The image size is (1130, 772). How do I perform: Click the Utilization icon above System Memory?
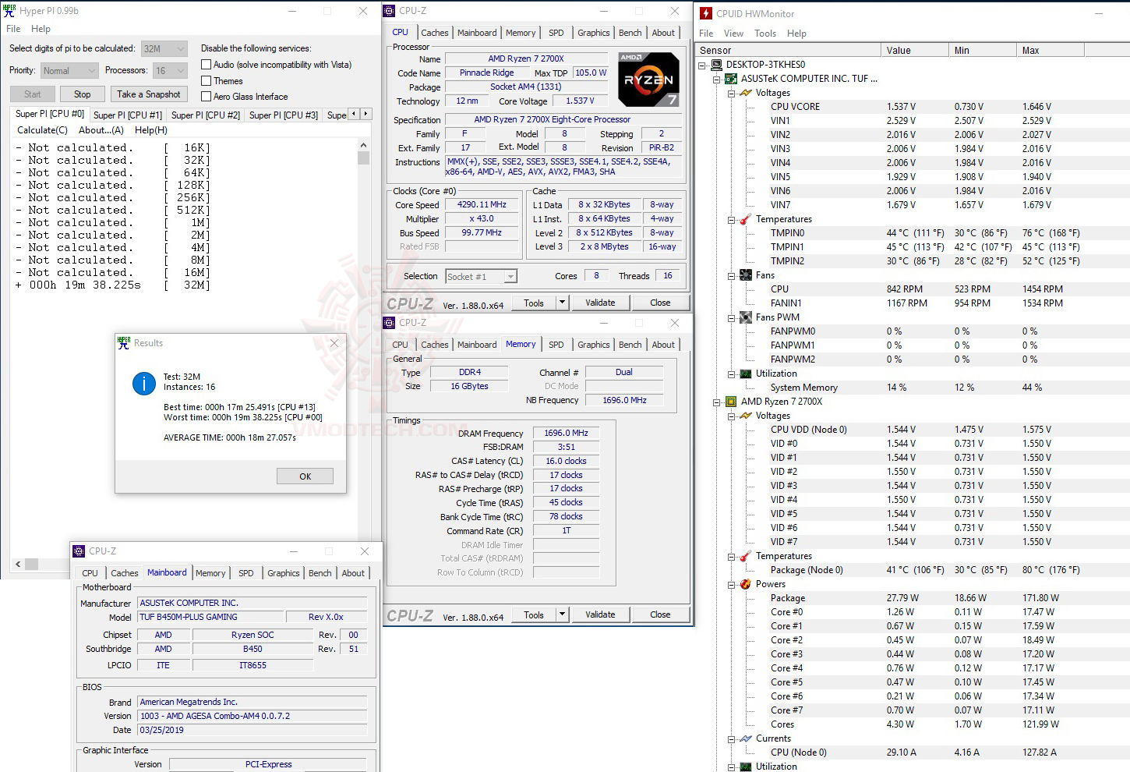click(x=746, y=374)
